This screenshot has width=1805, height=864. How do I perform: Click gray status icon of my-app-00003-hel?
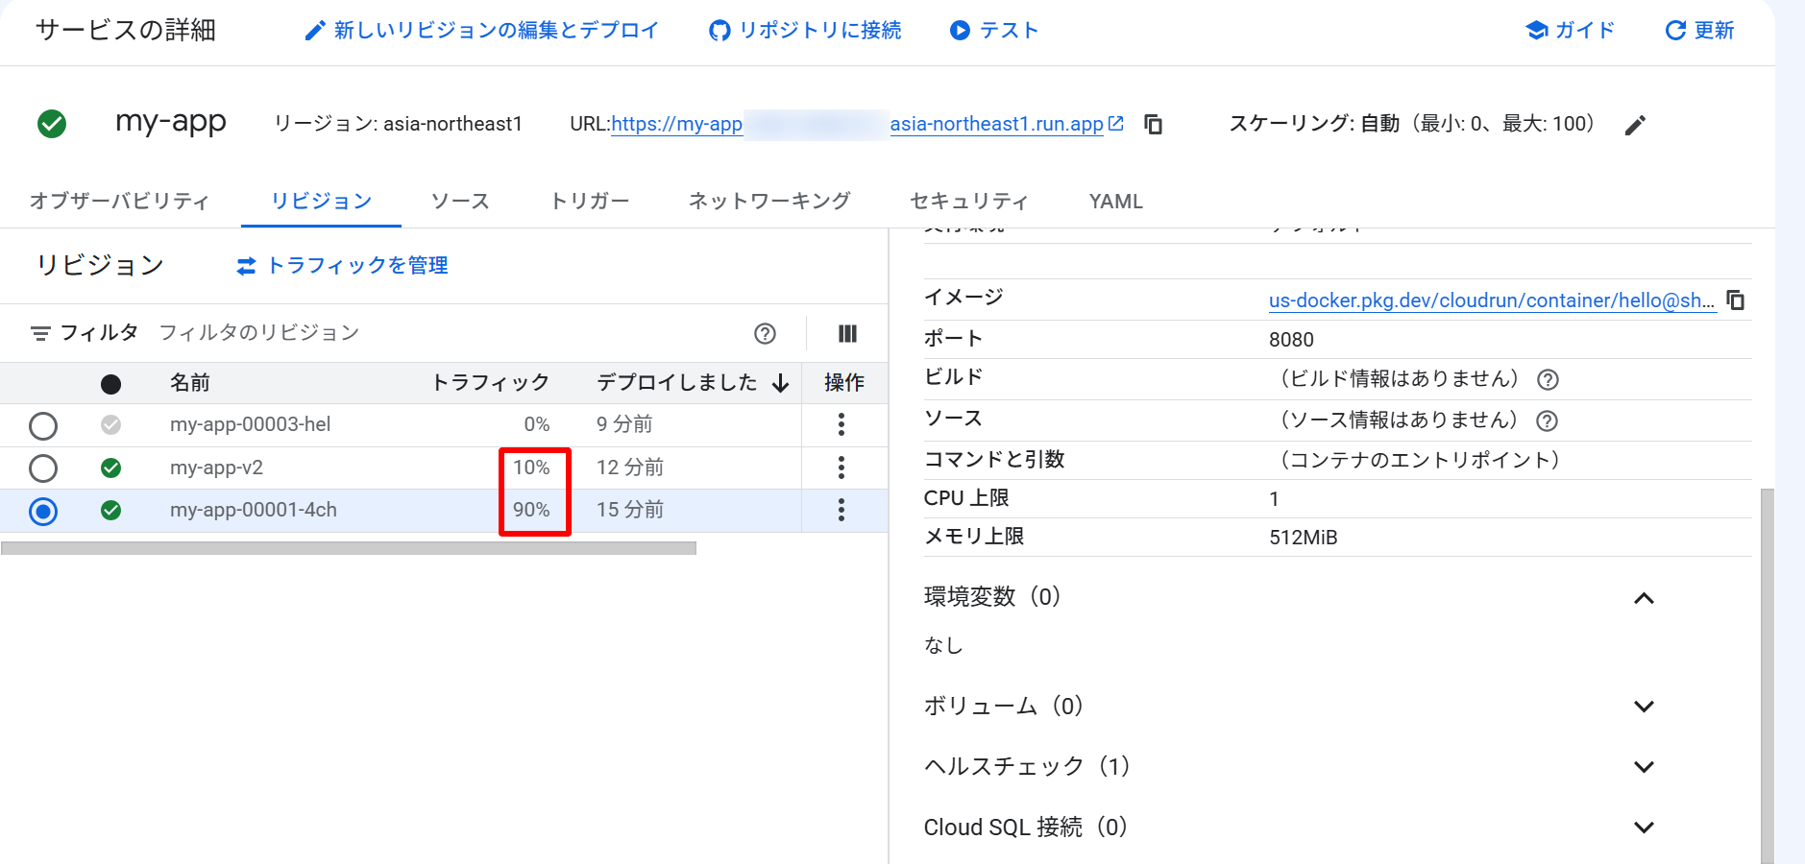click(x=111, y=424)
